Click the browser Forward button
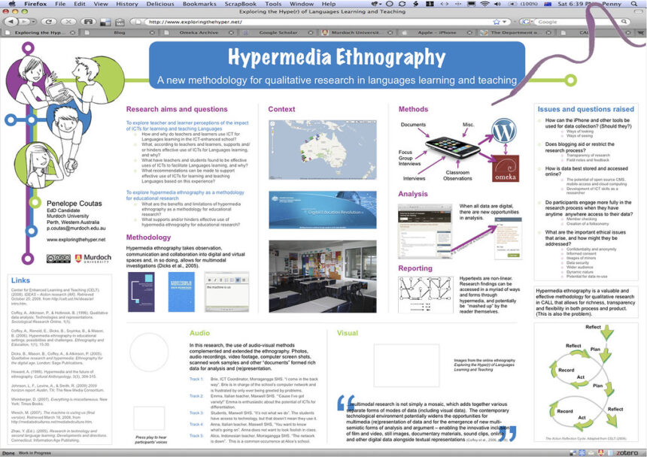 point(24,22)
